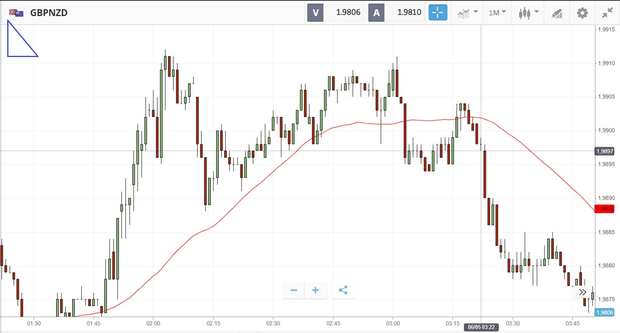620x333 pixels.
Task: Click the V sell price 1.9806 button
Action: [x=336, y=12]
